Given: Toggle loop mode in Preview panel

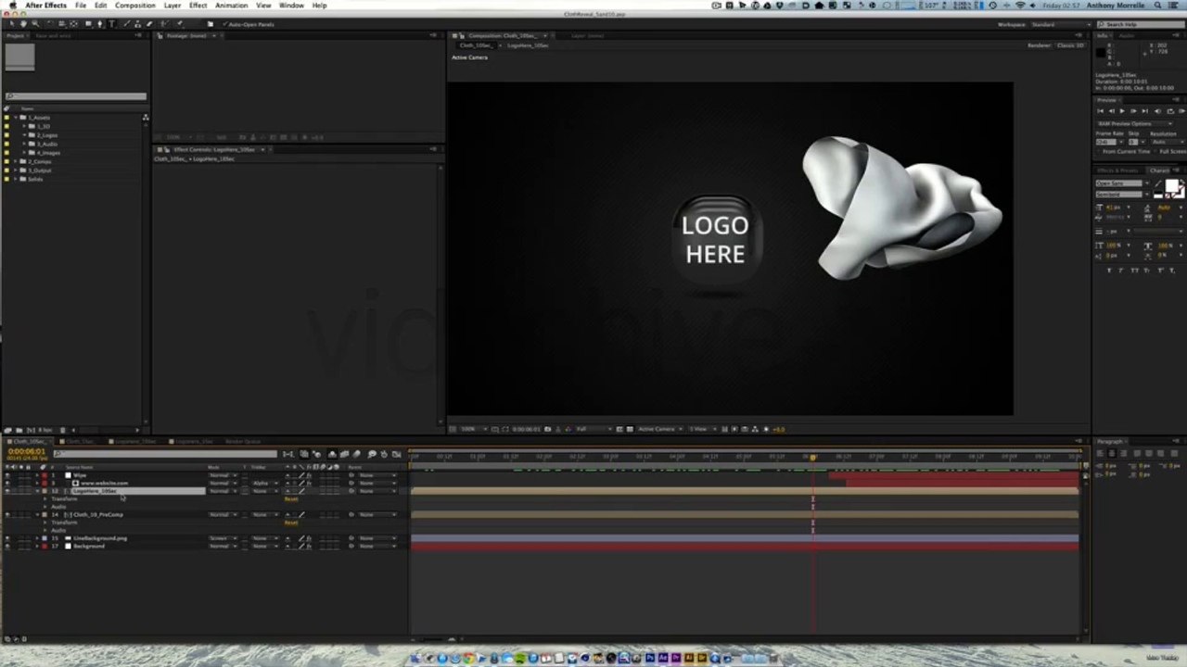Looking at the screenshot, I should click(x=1170, y=111).
